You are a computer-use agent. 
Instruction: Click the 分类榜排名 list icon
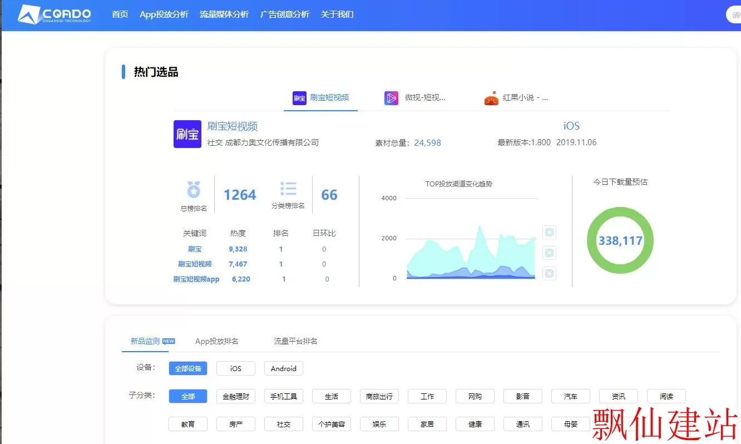coord(288,189)
